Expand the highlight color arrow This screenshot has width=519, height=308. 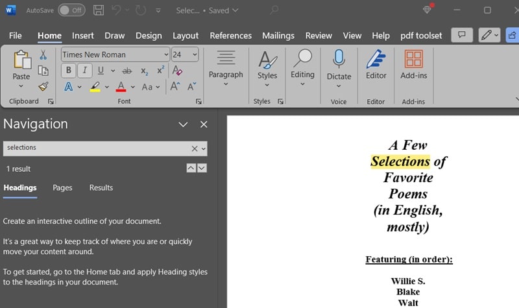pyautogui.click(x=106, y=87)
